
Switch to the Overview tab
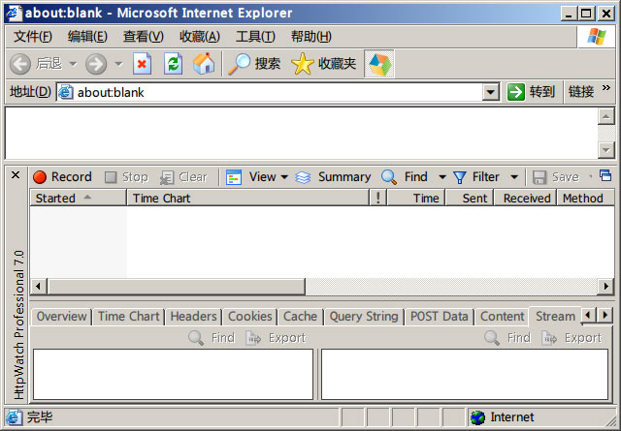click(x=61, y=317)
